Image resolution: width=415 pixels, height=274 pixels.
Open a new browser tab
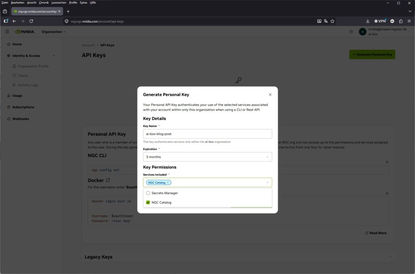(x=68, y=11)
